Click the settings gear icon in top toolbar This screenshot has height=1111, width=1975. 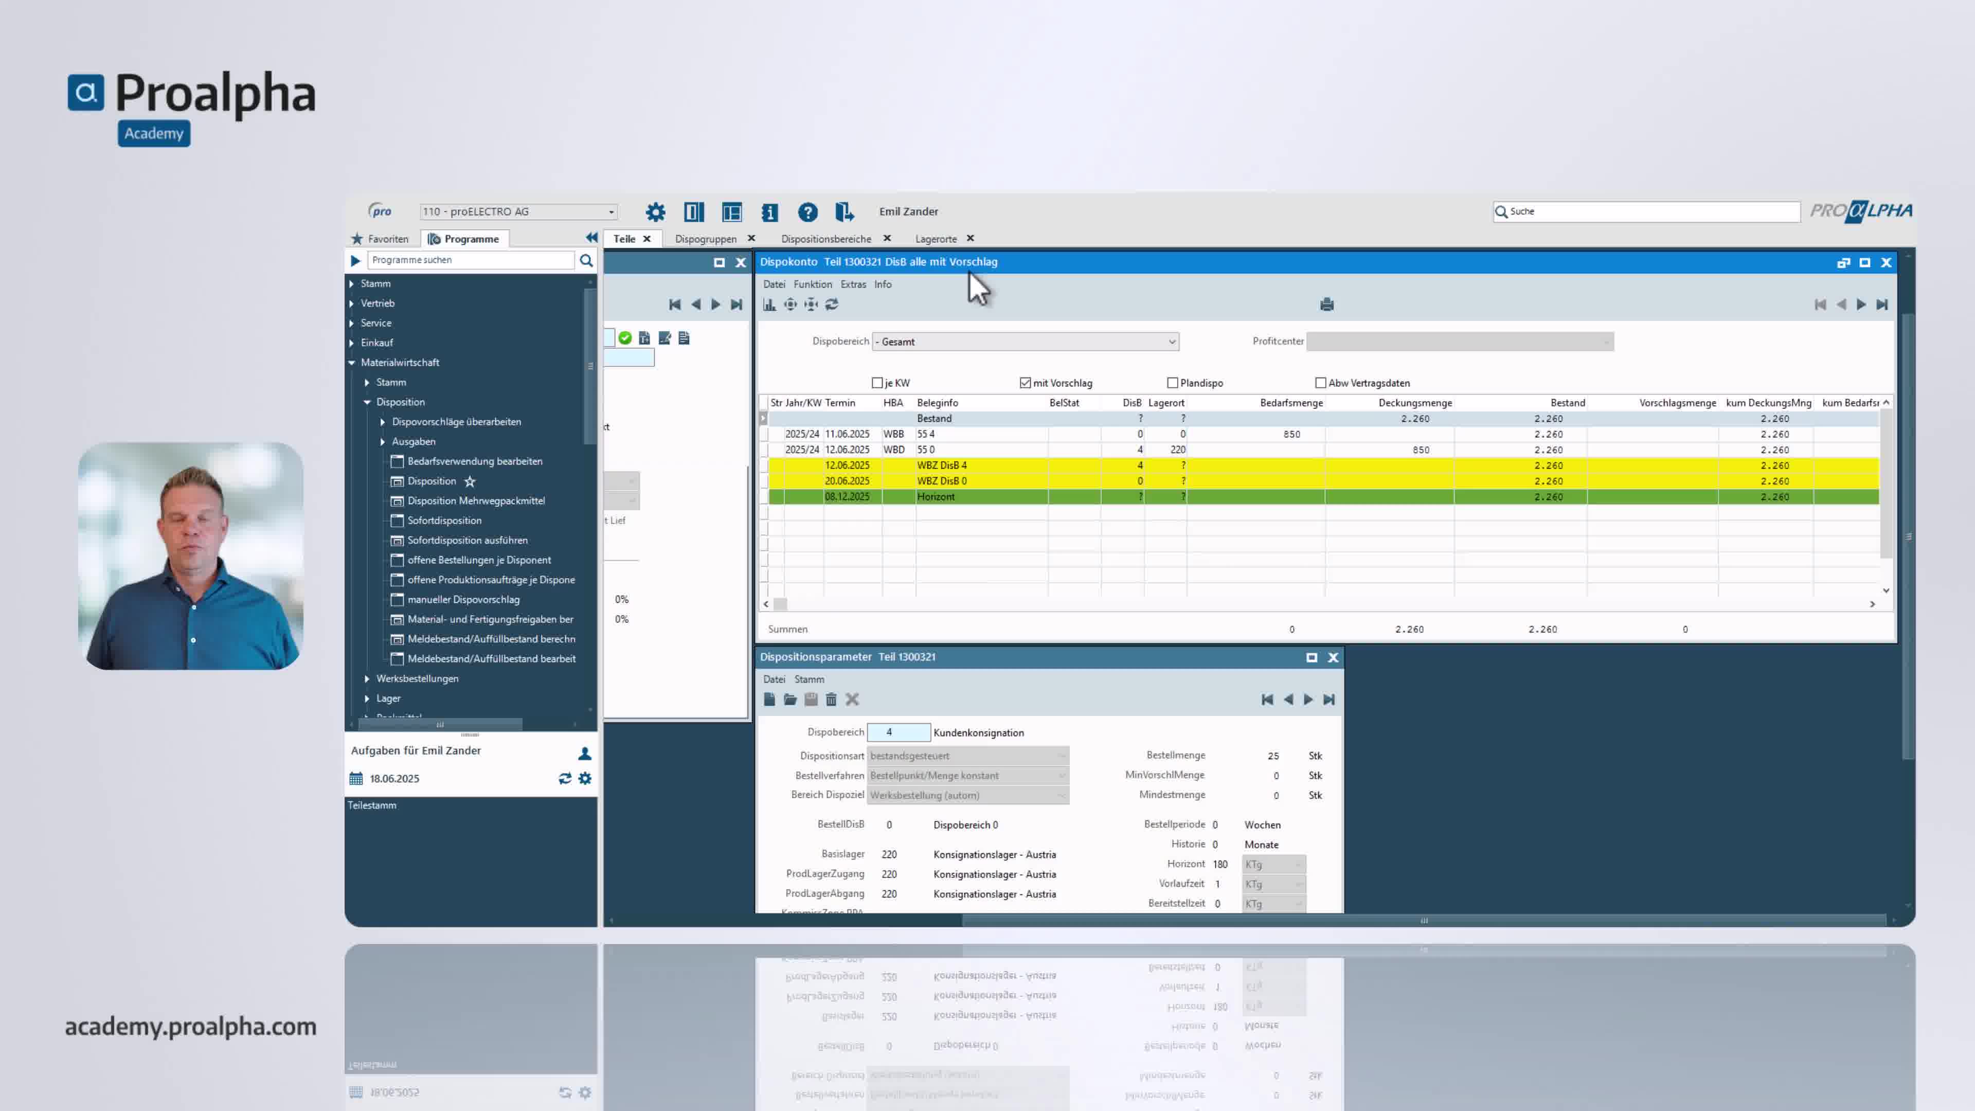655,211
